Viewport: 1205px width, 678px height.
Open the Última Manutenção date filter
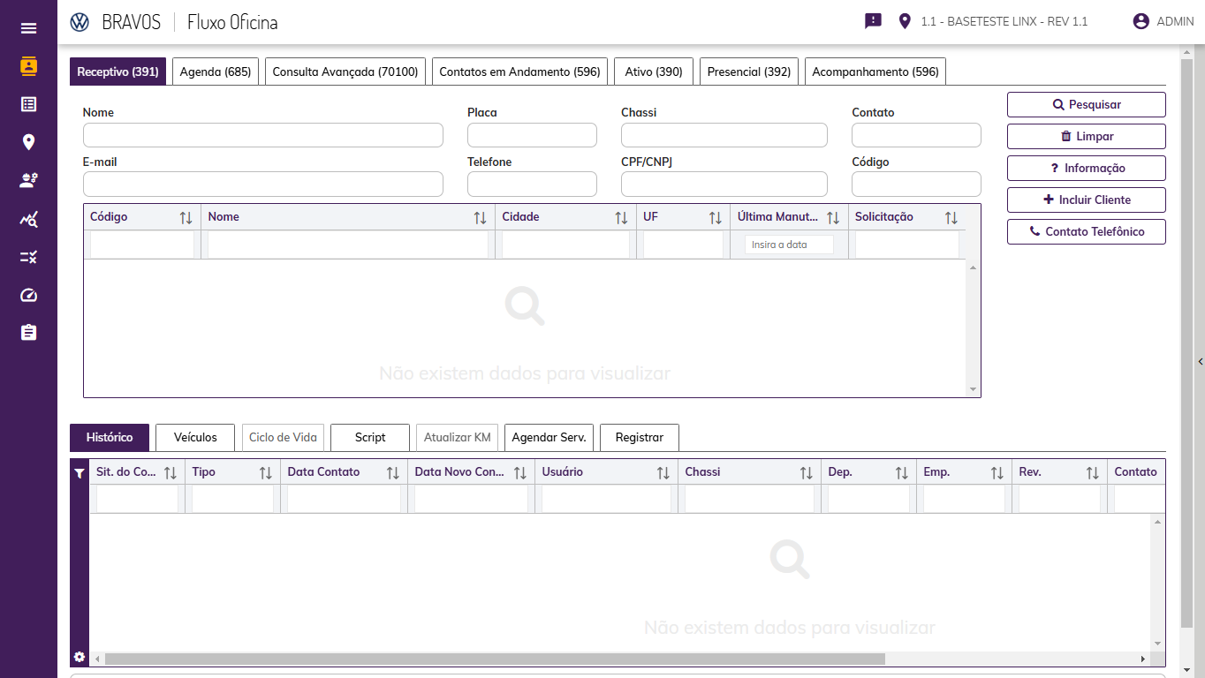click(x=789, y=245)
